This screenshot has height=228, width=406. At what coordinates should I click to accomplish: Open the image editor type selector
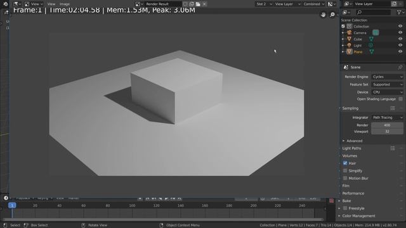coord(17,4)
